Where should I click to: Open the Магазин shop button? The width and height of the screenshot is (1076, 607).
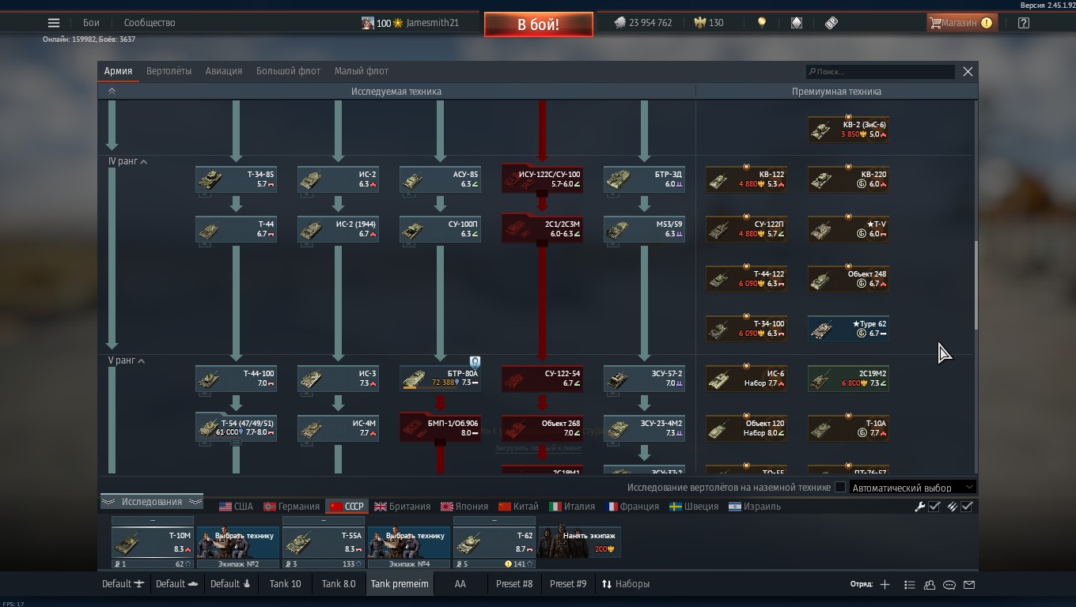pyautogui.click(x=962, y=23)
